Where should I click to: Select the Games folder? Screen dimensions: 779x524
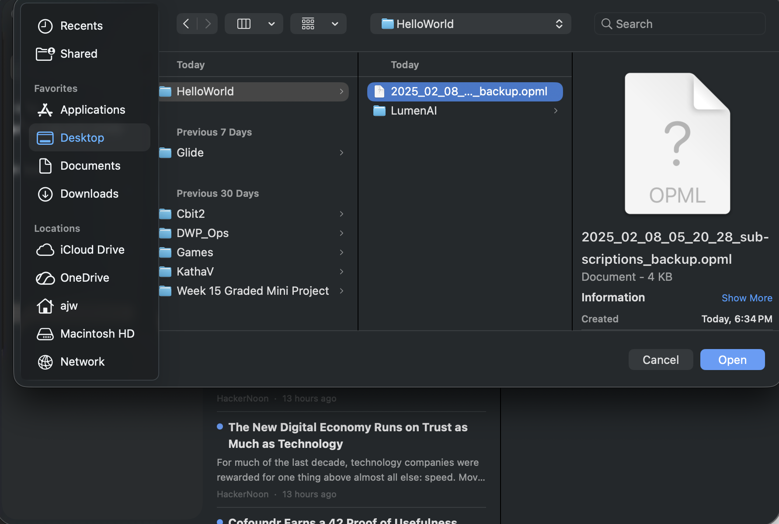click(254, 252)
